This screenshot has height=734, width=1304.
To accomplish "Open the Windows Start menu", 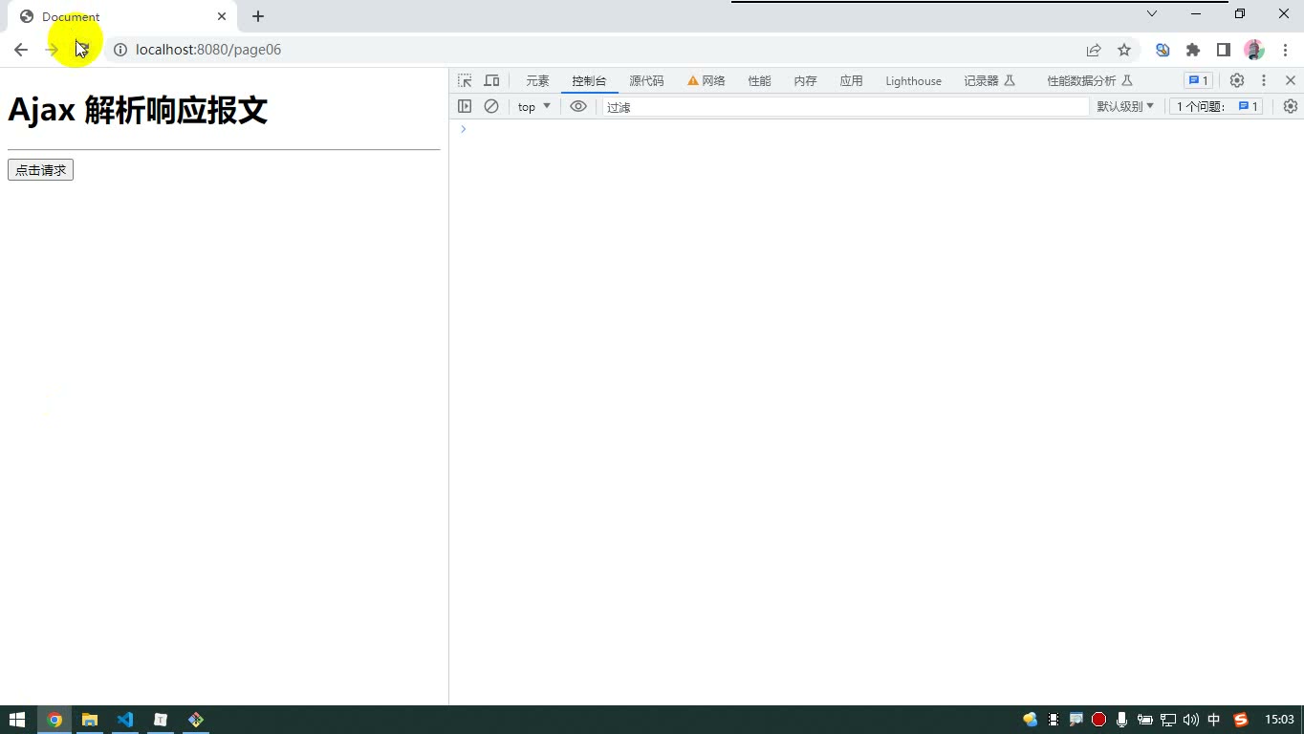I will coord(17,720).
